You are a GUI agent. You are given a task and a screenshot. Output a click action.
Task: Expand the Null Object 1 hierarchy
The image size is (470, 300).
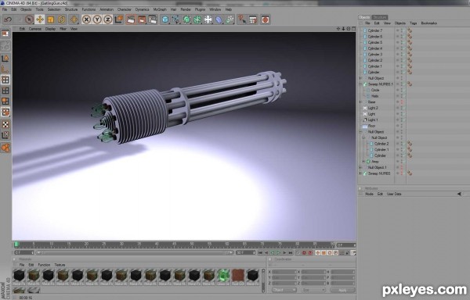(x=360, y=168)
